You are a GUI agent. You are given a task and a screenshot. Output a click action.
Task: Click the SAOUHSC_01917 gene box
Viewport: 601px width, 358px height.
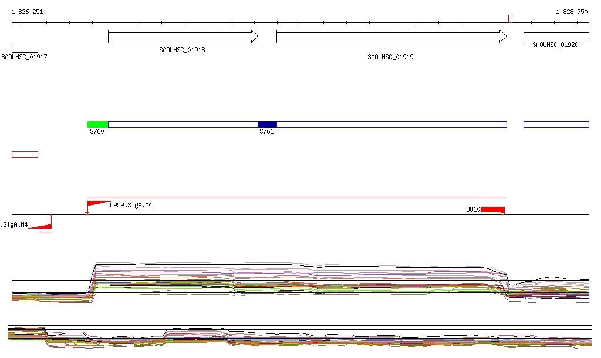pyautogui.click(x=25, y=48)
